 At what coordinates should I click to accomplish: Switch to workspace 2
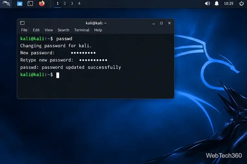coord(65,4)
